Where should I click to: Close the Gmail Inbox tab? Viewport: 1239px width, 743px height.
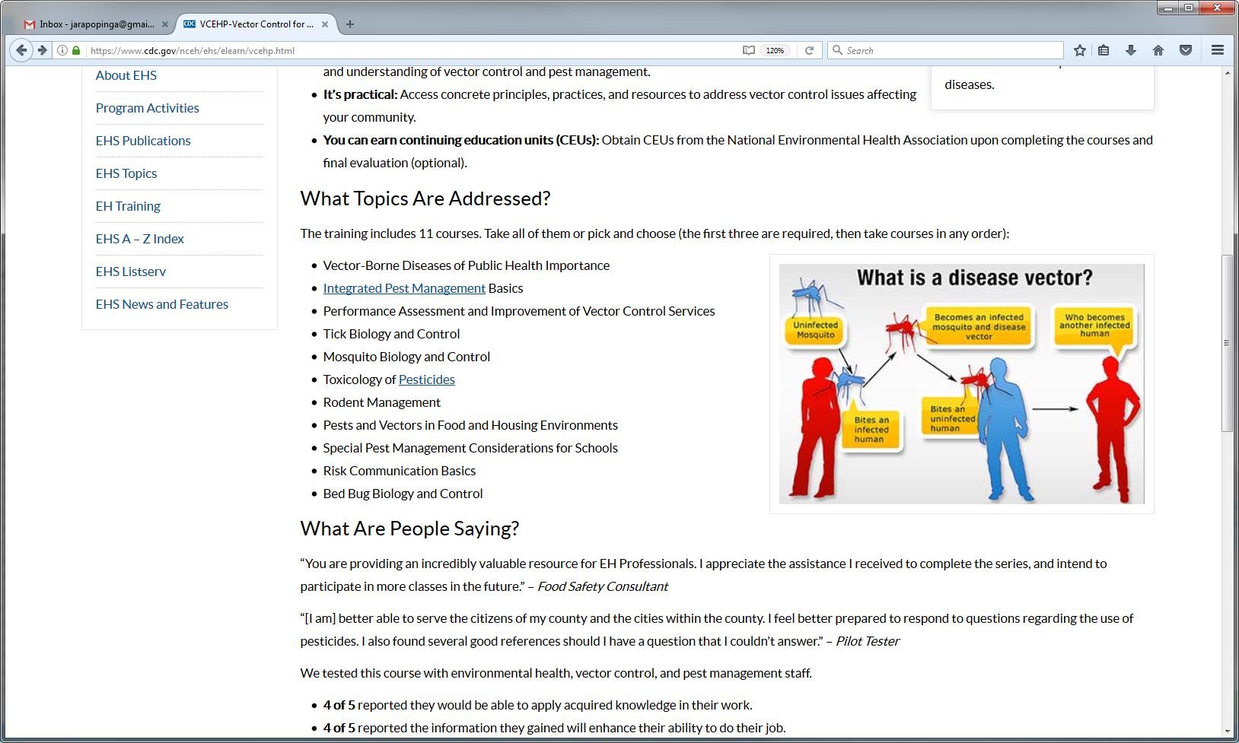click(x=165, y=24)
